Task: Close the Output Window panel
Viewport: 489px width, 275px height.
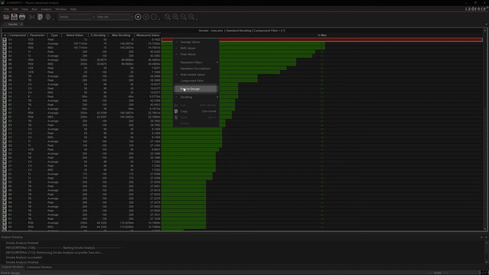Action: 486,237
